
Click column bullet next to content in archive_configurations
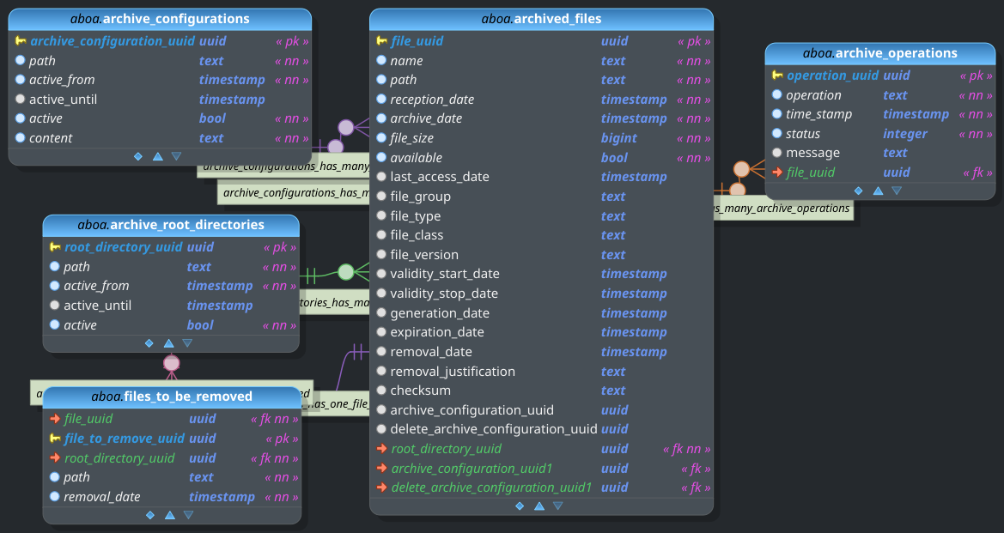tap(21, 137)
